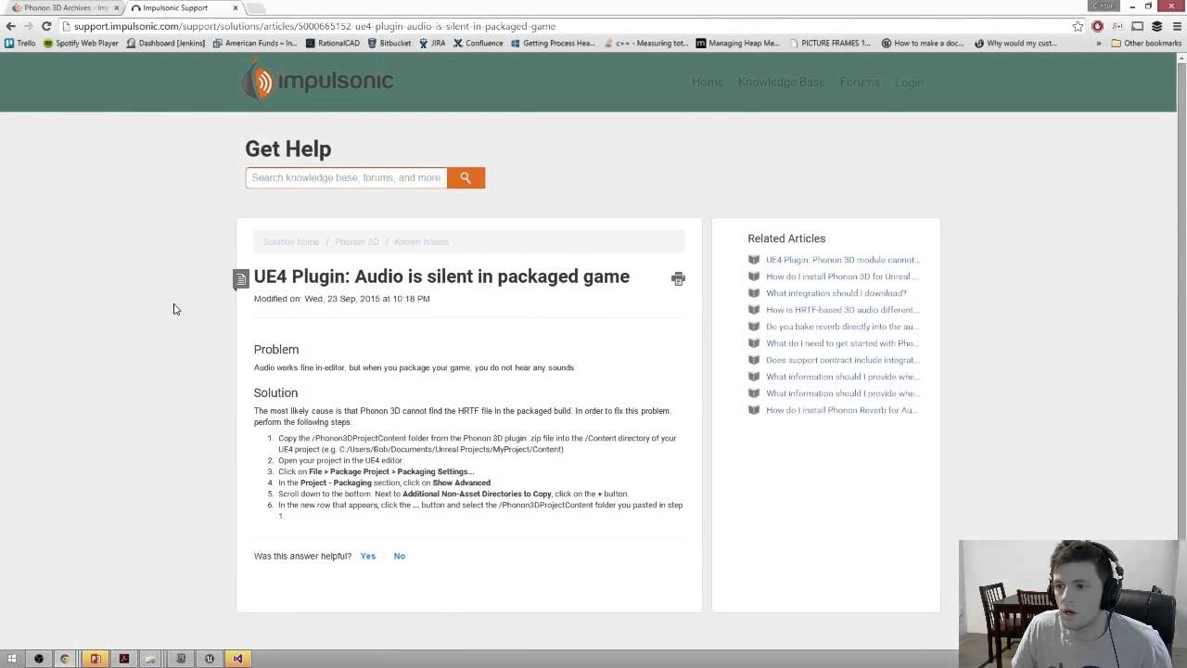Viewport: 1187px width, 668px height.
Task: Click the orange search magnifier button
Action: point(466,177)
